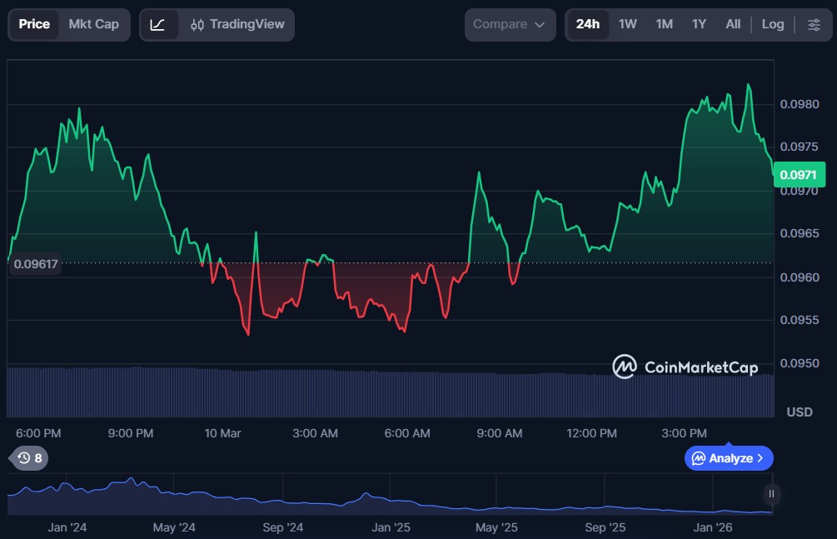837x539 pixels.
Task: Click the USD currency label
Action: point(800,412)
